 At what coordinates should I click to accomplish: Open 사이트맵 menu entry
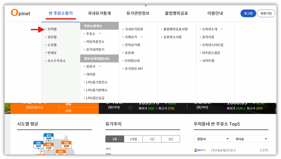point(208,61)
